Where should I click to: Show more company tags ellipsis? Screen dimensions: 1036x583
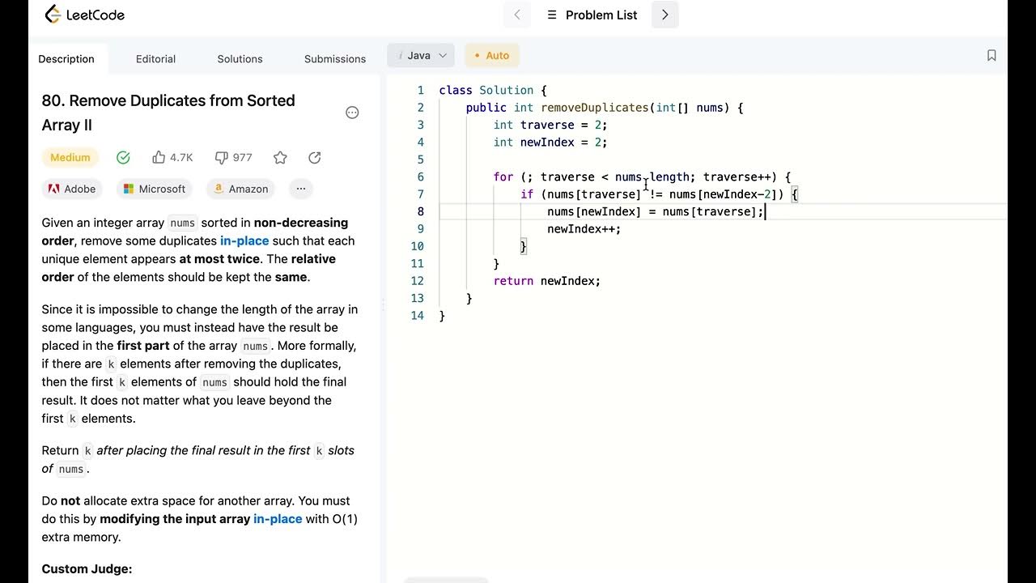[301, 189]
